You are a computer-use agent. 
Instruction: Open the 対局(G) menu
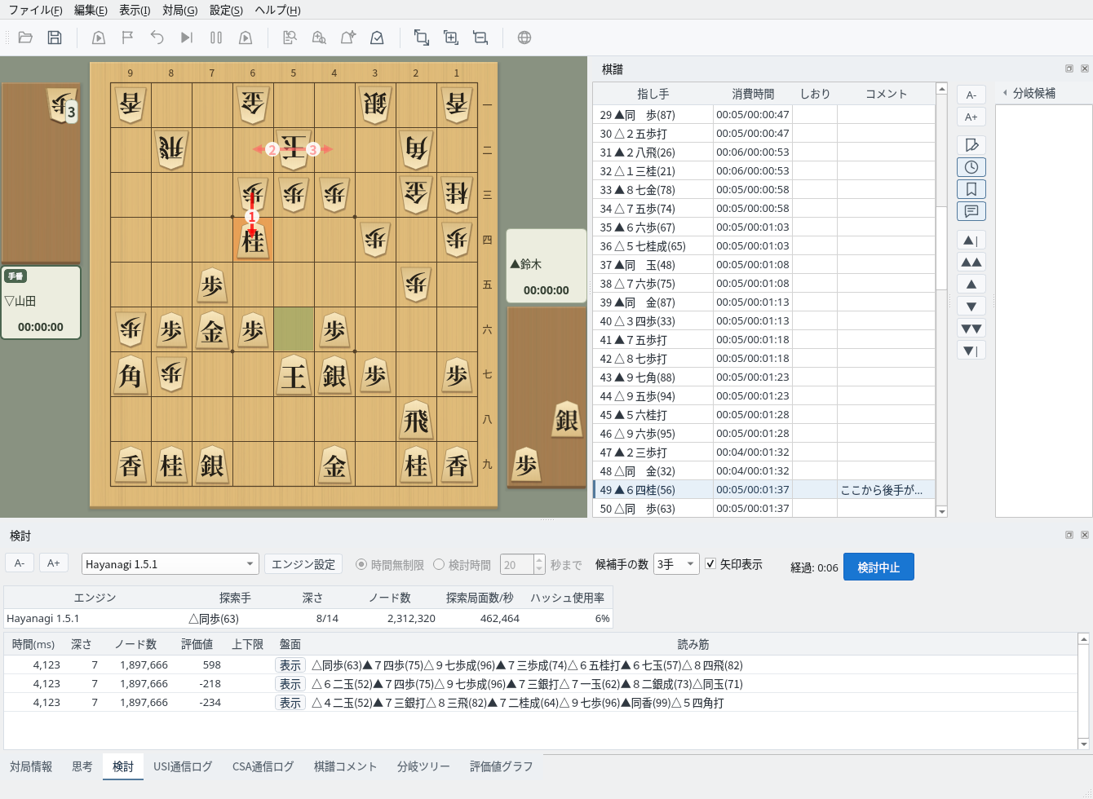coord(179,10)
